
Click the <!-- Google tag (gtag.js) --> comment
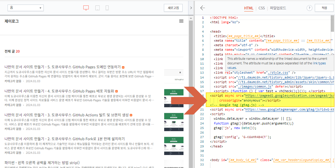237,105
